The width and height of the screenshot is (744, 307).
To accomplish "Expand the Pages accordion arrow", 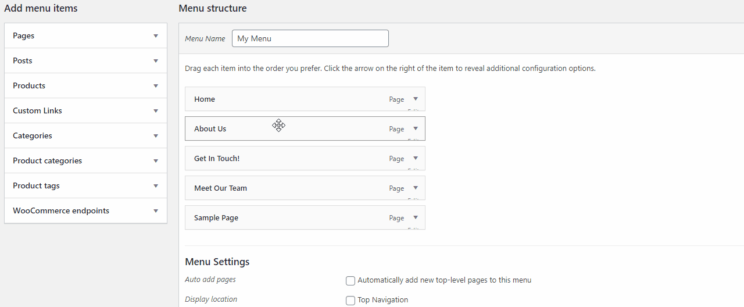I will click(156, 36).
